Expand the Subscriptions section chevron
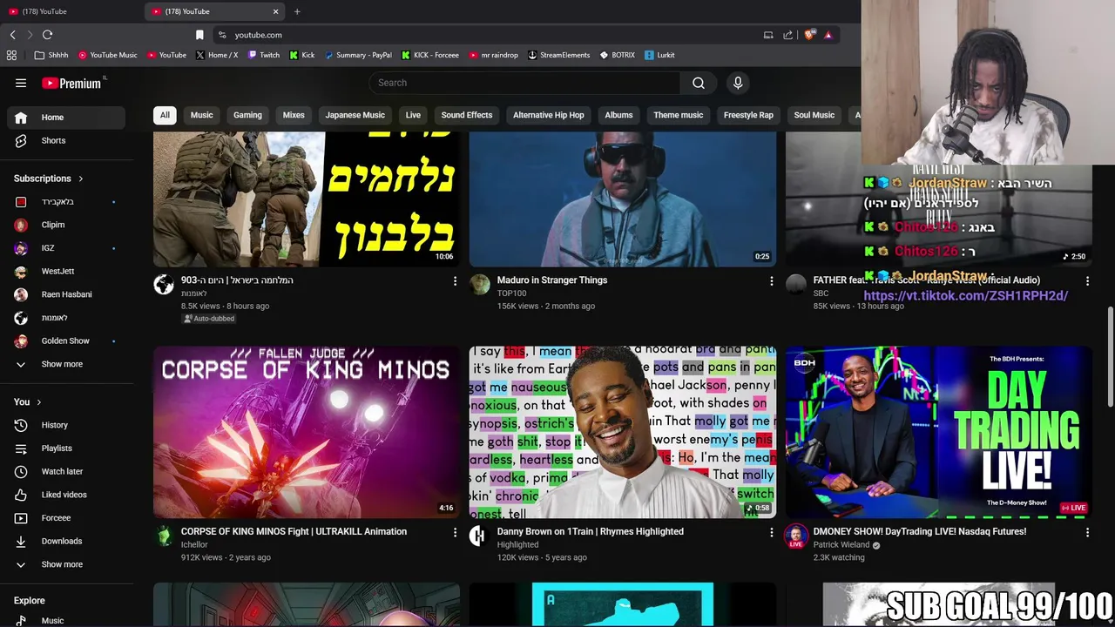The width and height of the screenshot is (1115, 627). click(81, 179)
